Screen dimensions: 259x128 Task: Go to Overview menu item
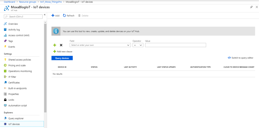pos(13,24)
